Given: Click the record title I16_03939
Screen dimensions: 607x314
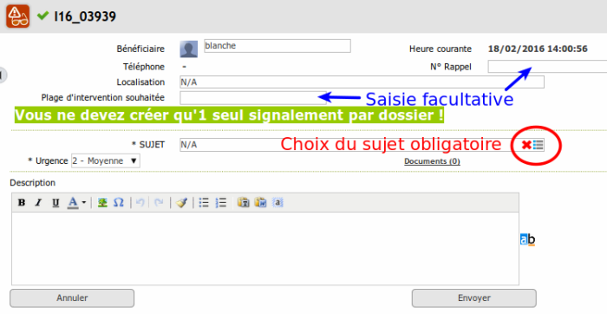Looking at the screenshot, I should (85, 16).
